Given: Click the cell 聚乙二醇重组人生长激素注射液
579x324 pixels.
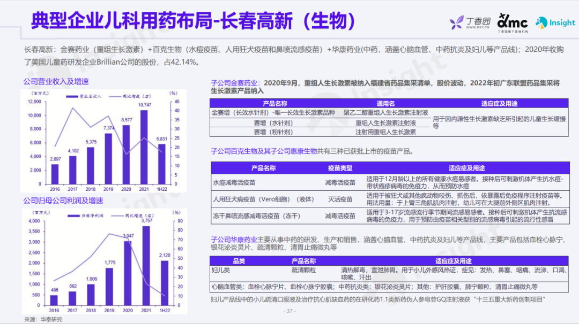Looking at the screenshot, I should coord(385,113).
